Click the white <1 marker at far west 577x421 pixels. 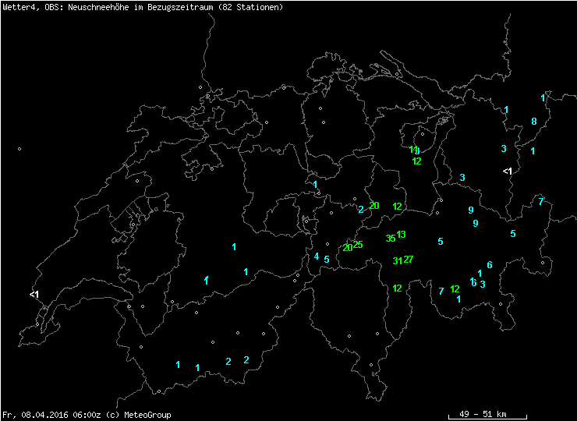(34, 295)
